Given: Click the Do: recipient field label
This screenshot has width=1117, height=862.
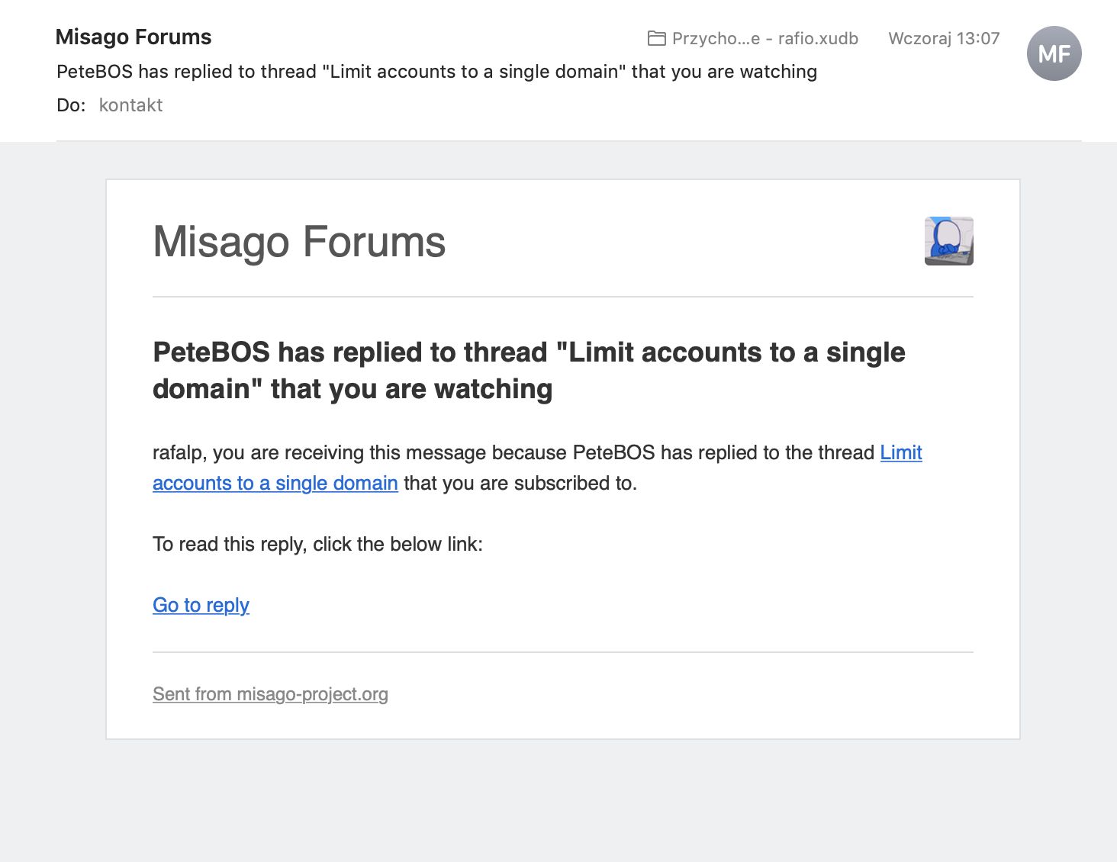Looking at the screenshot, I should pos(71,105).
